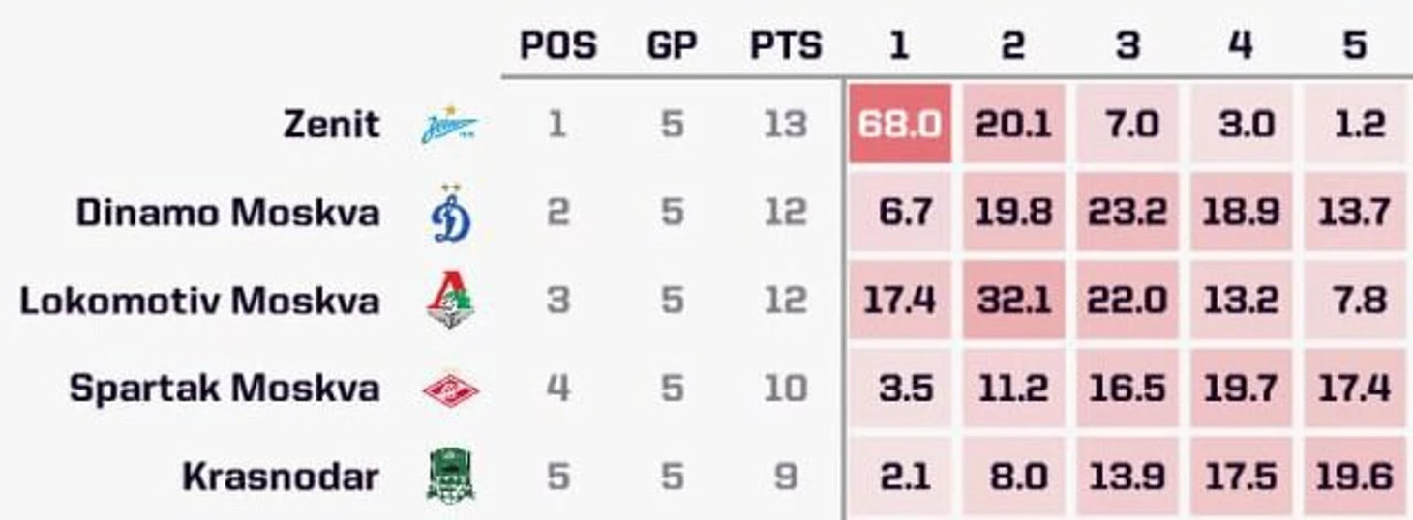Click Lokomotiv's 32.1 second-place probability cell
This screenshot has height=520, width=1413.
point(1013,300)
